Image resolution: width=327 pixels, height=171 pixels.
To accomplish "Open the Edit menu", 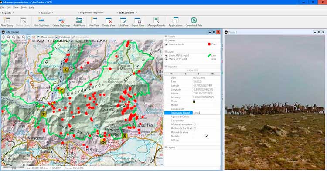I will tap(9, 7).
